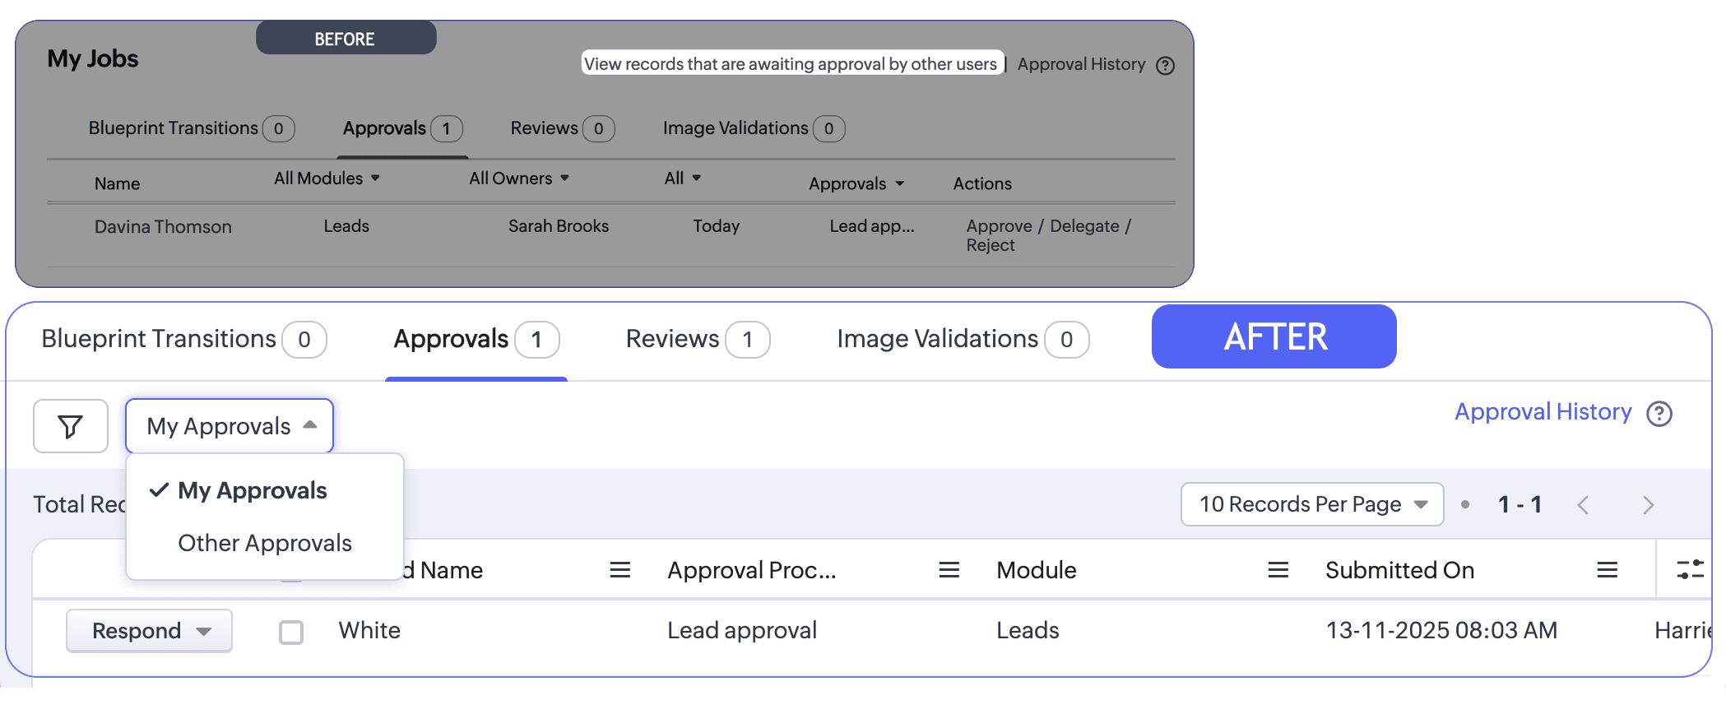Choose the checked My Approvals option
The width and height of the screenshot is (1726, 714).
(x=252, y=490)
